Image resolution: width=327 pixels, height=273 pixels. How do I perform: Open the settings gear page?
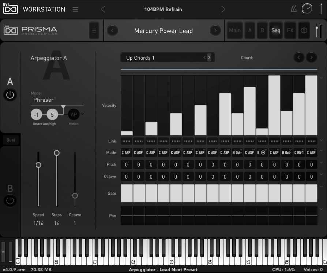pyautogui.click(x=304, y=30)
